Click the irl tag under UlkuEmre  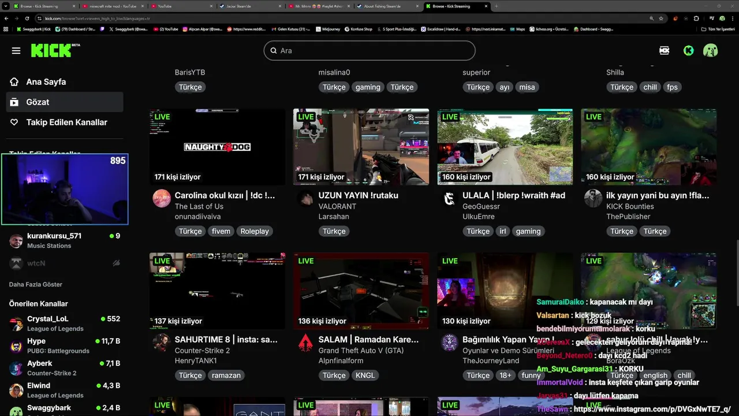[503, 231]
